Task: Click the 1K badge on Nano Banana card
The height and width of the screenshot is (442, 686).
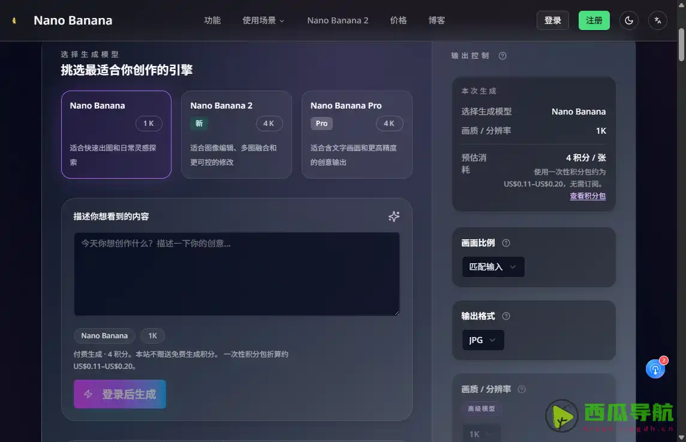Action: (x=149, y=124)
